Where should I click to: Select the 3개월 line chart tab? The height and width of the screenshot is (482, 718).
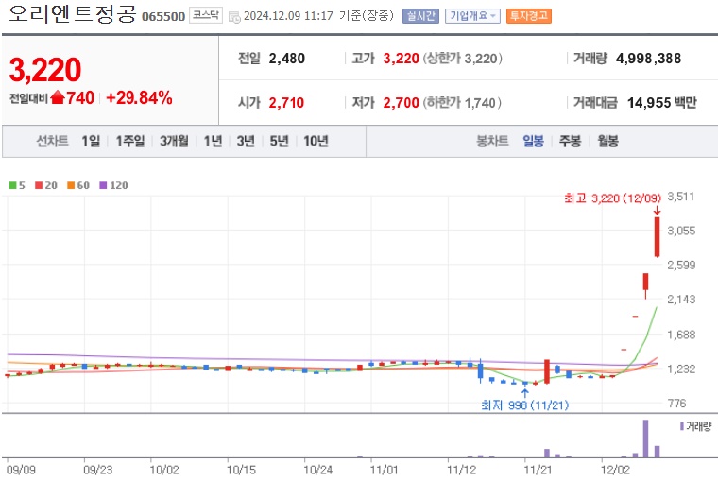[174, 141]
